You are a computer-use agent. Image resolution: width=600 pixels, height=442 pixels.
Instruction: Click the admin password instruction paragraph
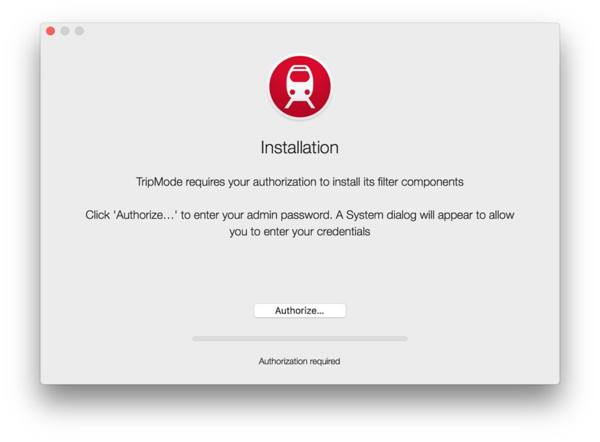[299, 223]
